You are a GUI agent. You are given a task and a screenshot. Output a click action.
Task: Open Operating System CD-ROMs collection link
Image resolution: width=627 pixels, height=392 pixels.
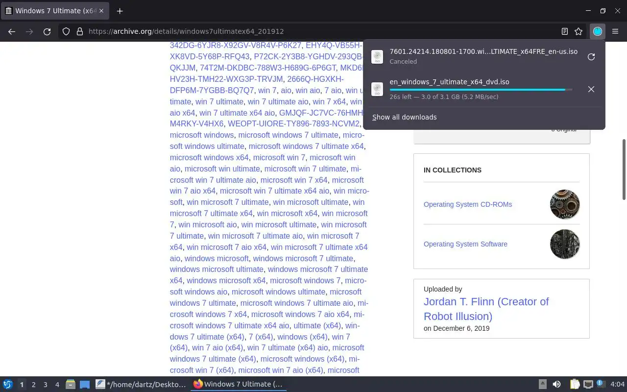(x=468, y=204)
